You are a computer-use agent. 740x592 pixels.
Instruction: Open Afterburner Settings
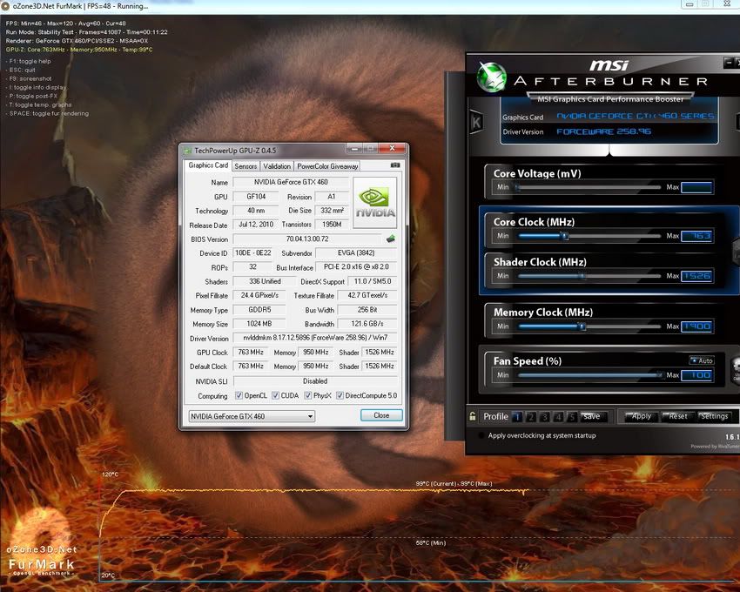[714, 416]
